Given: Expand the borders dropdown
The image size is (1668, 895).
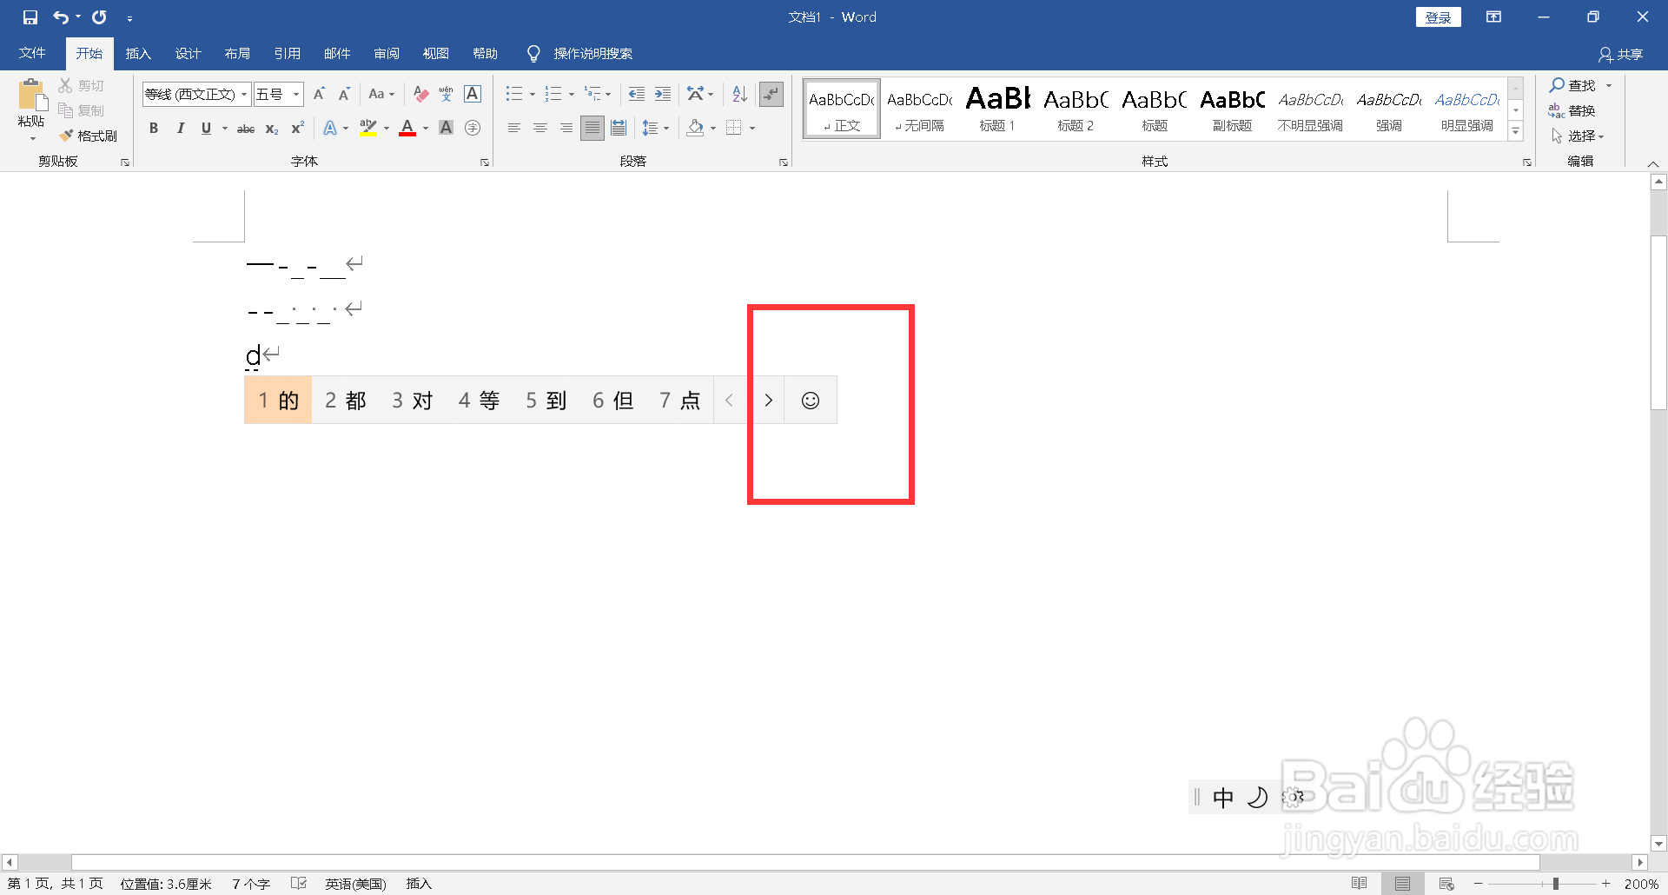Looking at the screenshot, I should [x=752, y=129].
